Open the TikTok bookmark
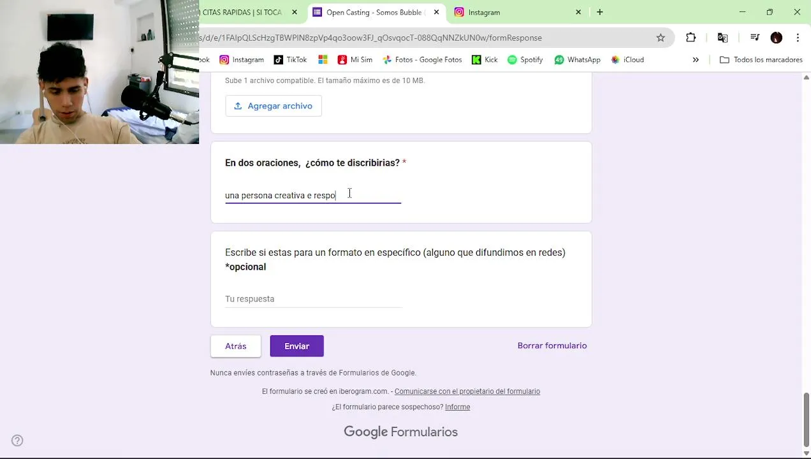The width and height of the screenshot is (811, 459). (290, 59)
